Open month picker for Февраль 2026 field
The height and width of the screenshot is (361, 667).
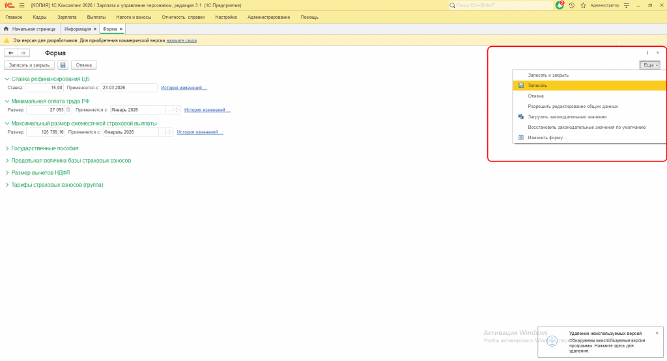click(162, 132)
